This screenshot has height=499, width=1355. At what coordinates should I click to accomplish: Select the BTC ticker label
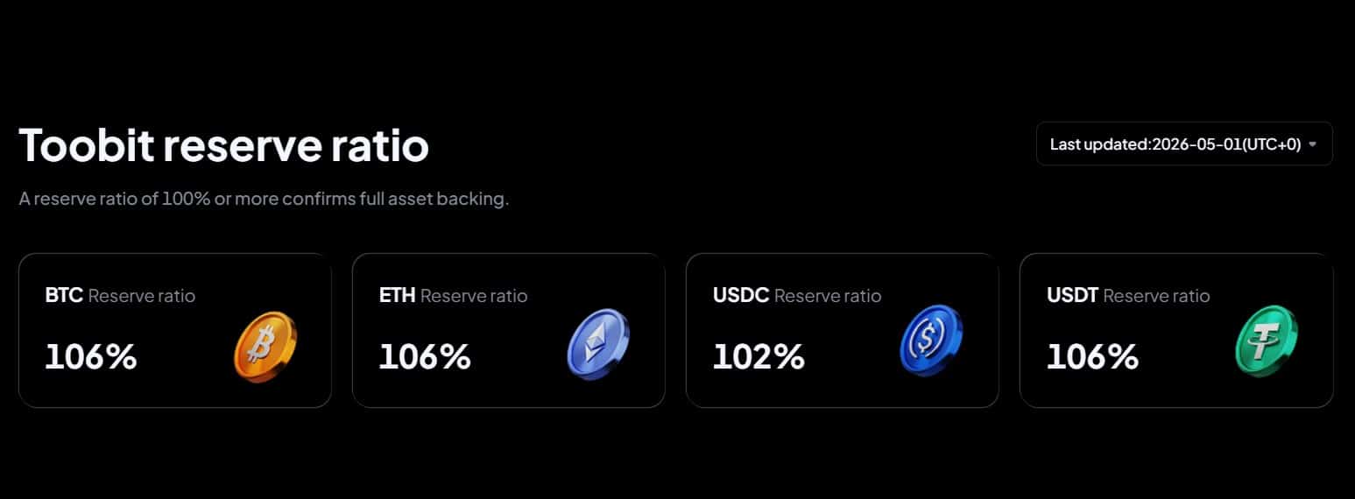64,296
